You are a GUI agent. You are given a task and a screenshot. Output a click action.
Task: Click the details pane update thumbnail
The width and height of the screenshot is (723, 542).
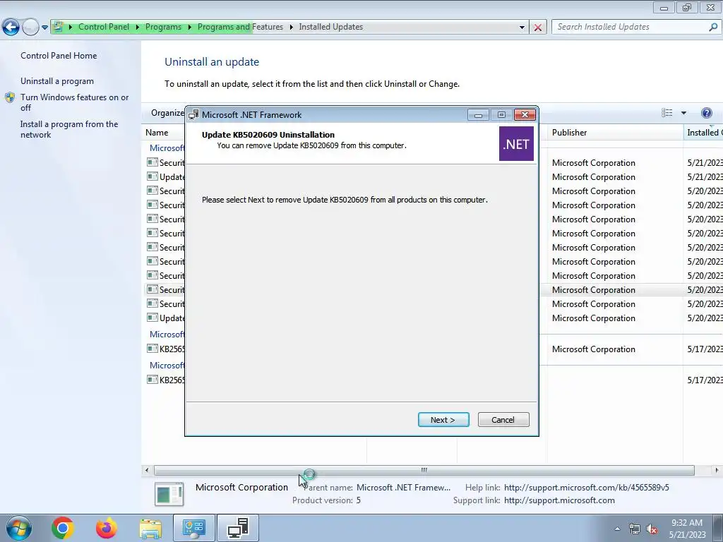click(x=169, y=493)
